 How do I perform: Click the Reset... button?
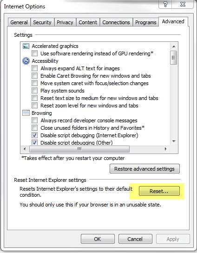pyautogui.click(x=159, y=191)
